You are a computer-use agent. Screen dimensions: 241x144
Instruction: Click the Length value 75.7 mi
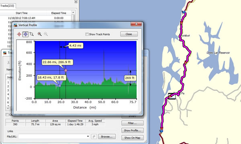point(35,124)
